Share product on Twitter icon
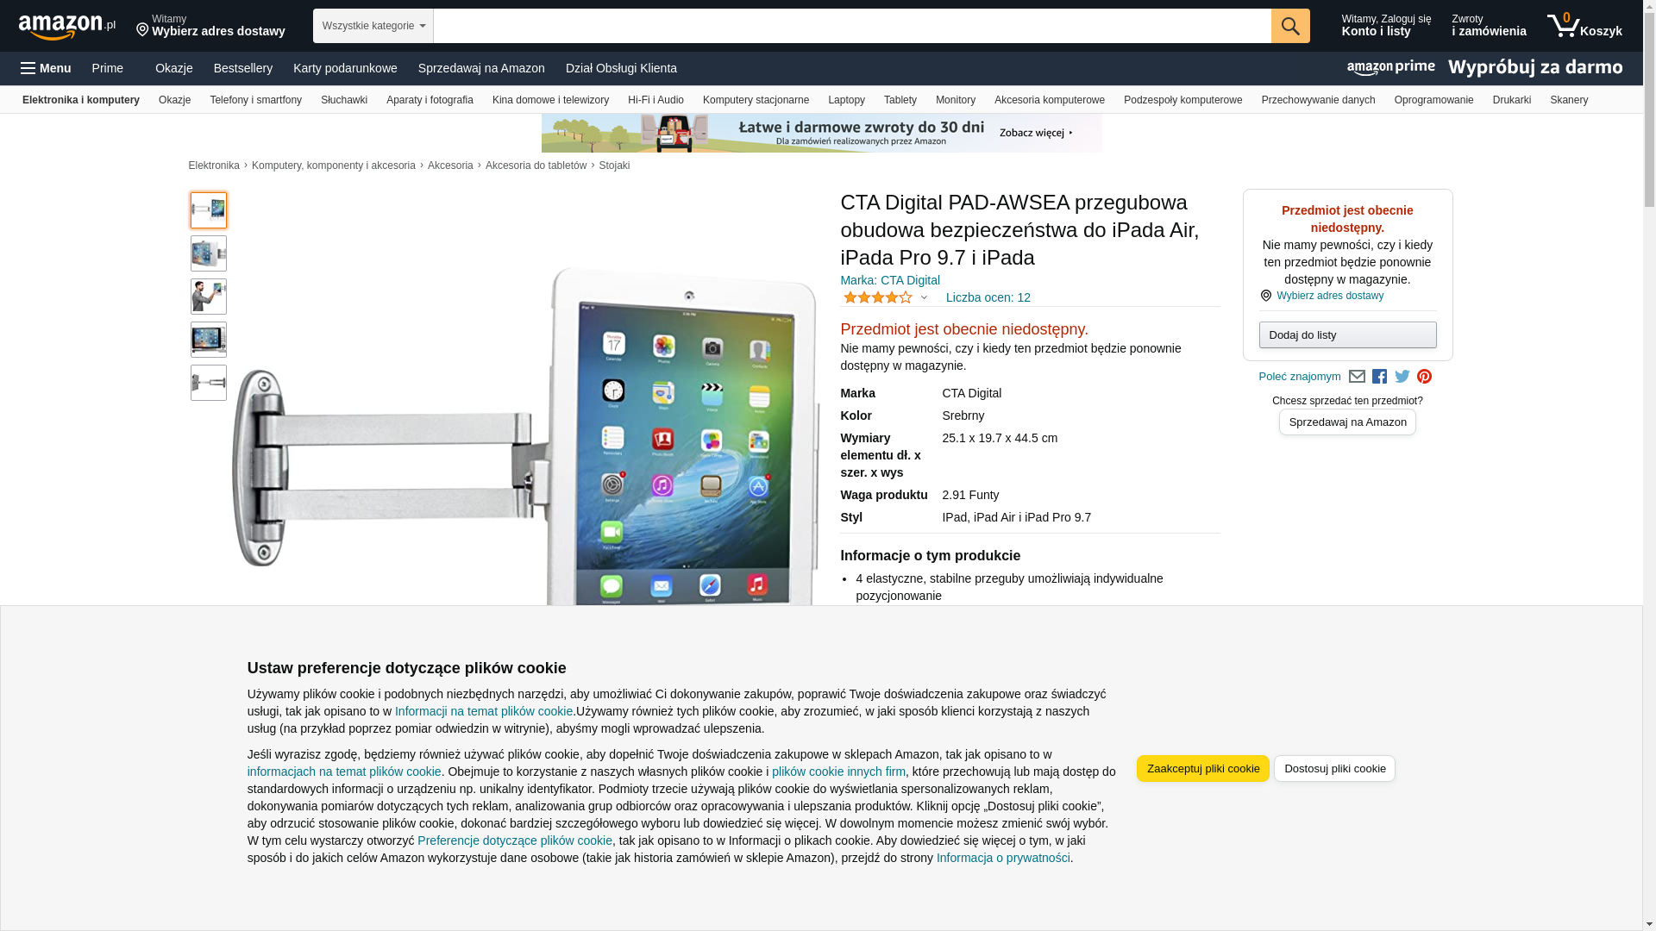The image size is (1656, 931). [1402, 377]
